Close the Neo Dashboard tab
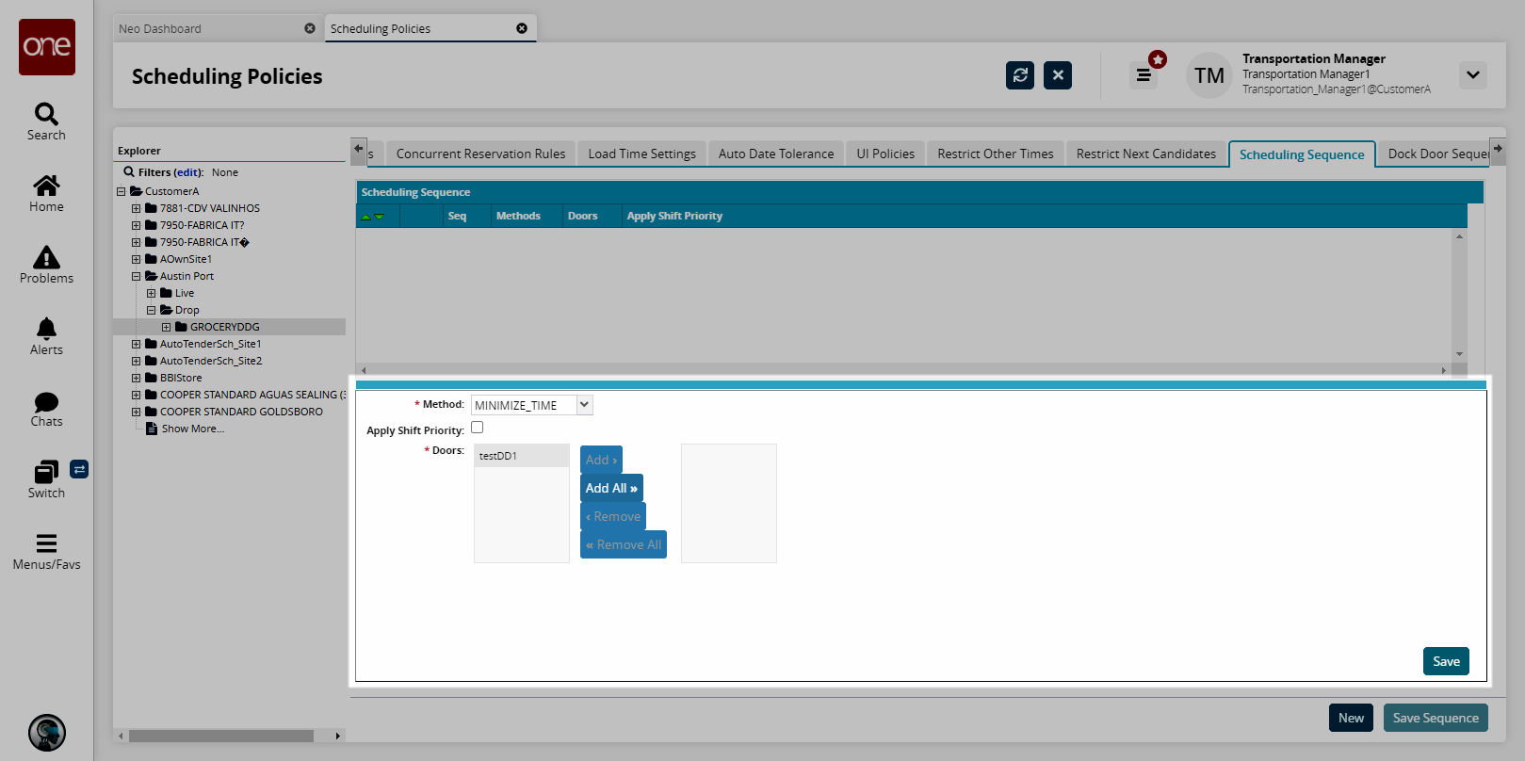This screenshot has width=1525, height=761. (310, 28)
